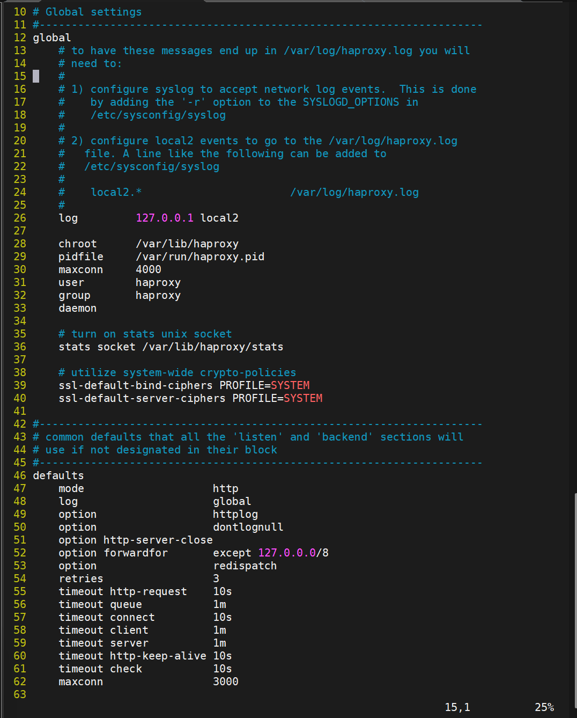Click the 'httplog' option value

(x=235, y=514)
